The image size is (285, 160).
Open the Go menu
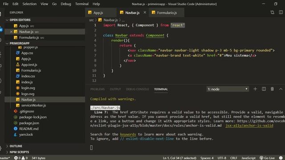(54, 4)
